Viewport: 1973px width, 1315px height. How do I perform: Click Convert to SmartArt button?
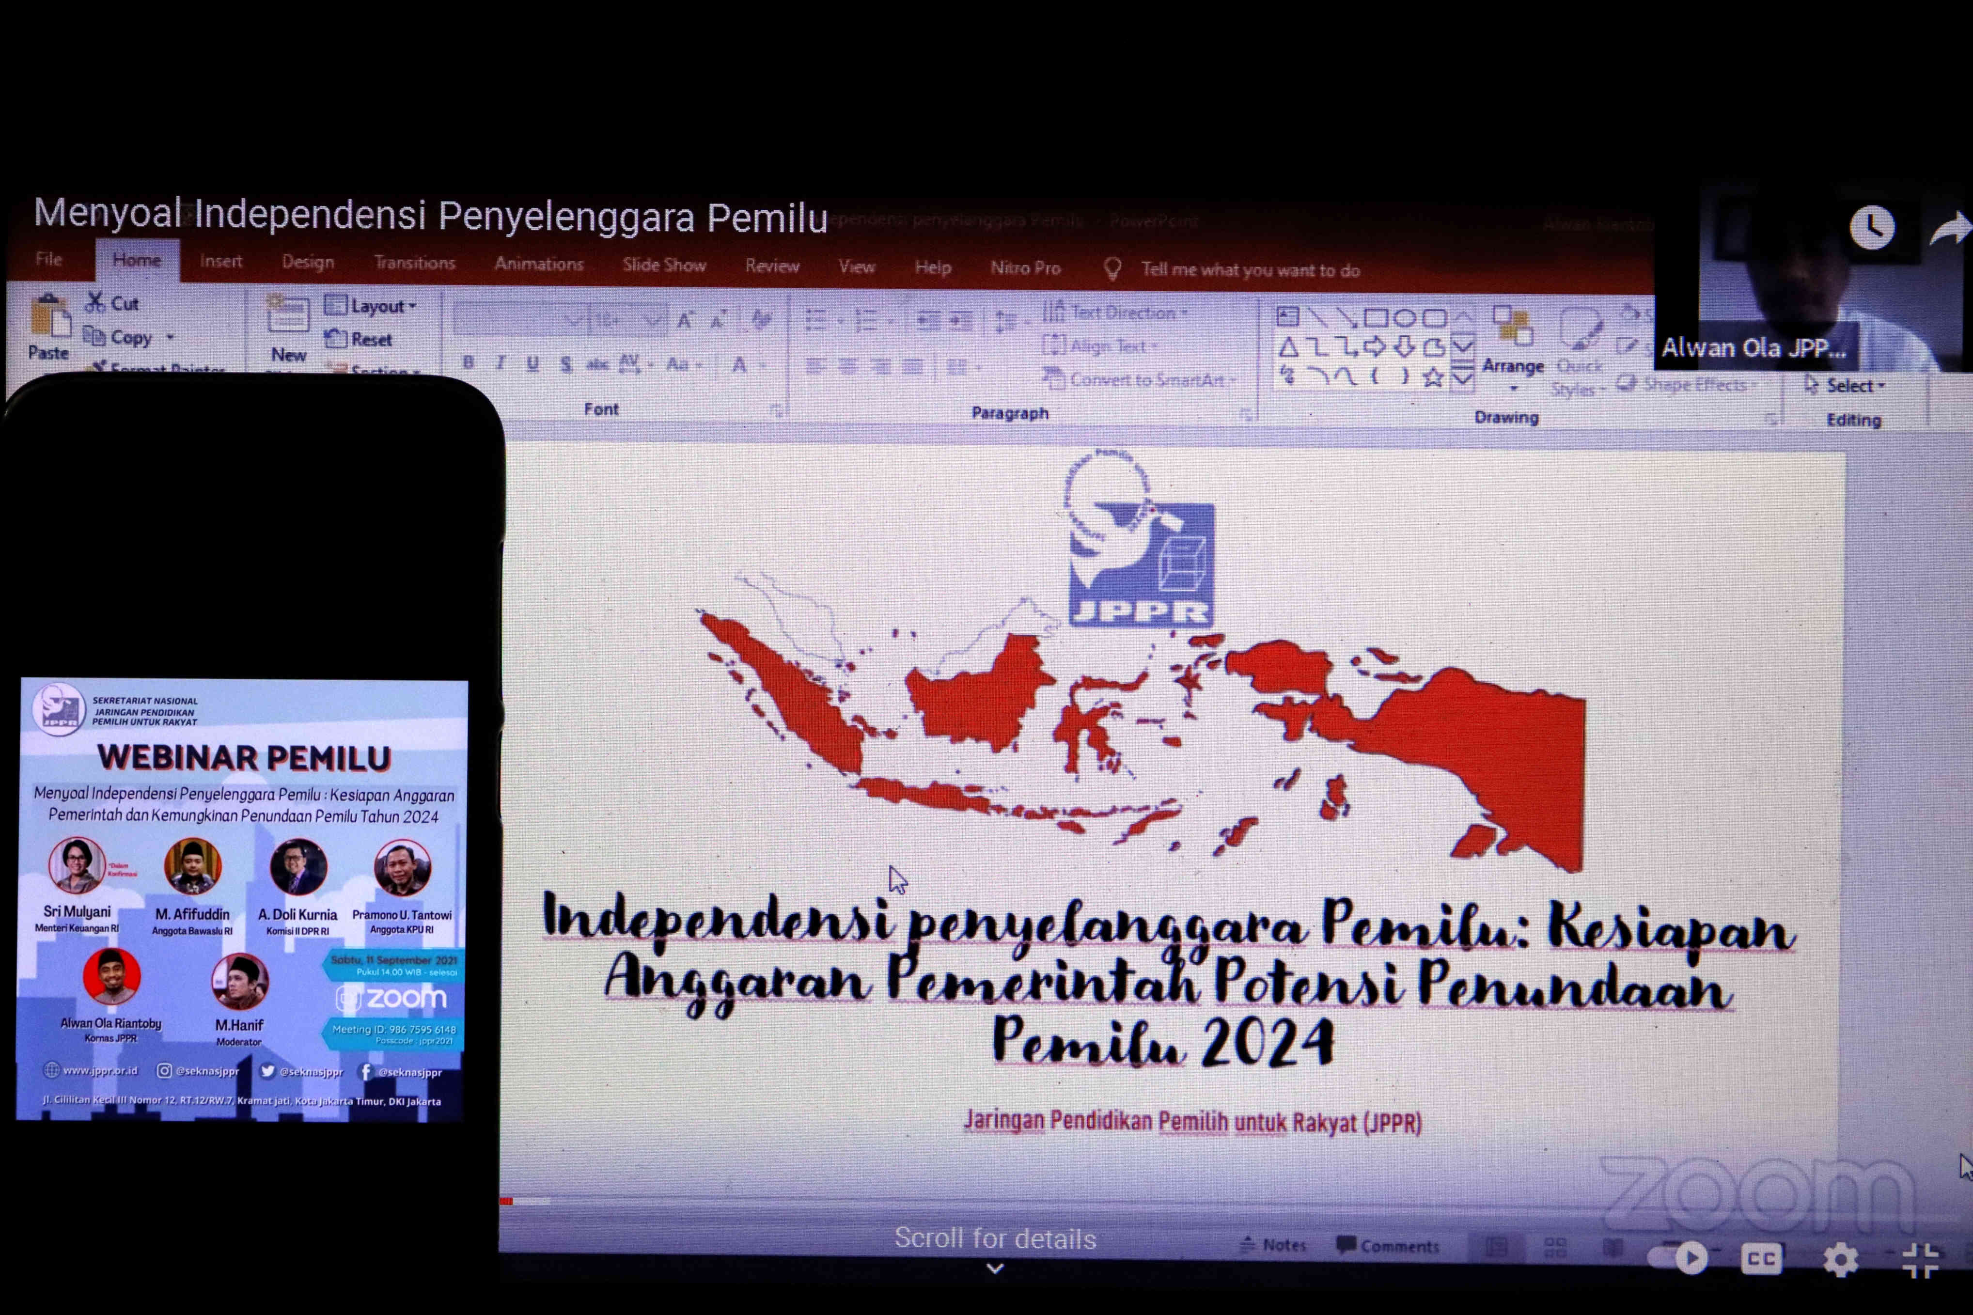point(1140,380)
